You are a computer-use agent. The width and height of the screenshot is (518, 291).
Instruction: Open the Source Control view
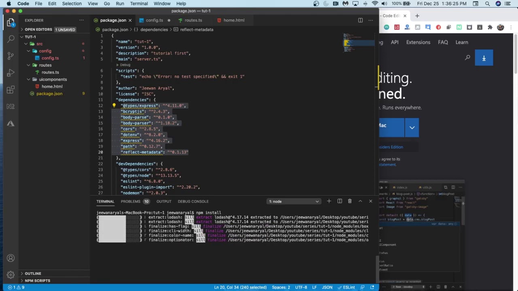coord(11,56)
